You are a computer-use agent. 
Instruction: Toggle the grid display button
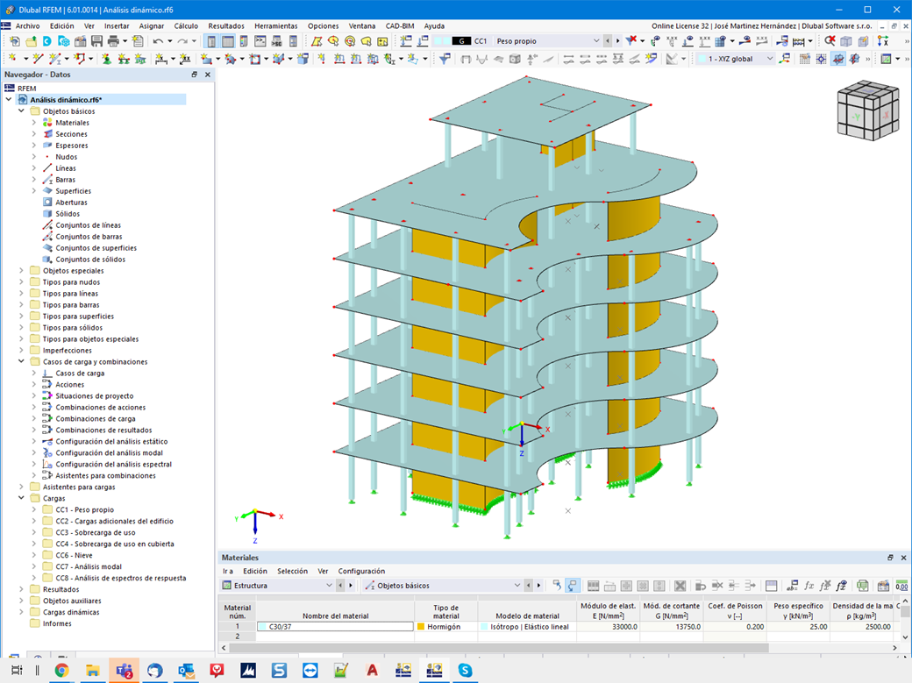coord(804,59)
